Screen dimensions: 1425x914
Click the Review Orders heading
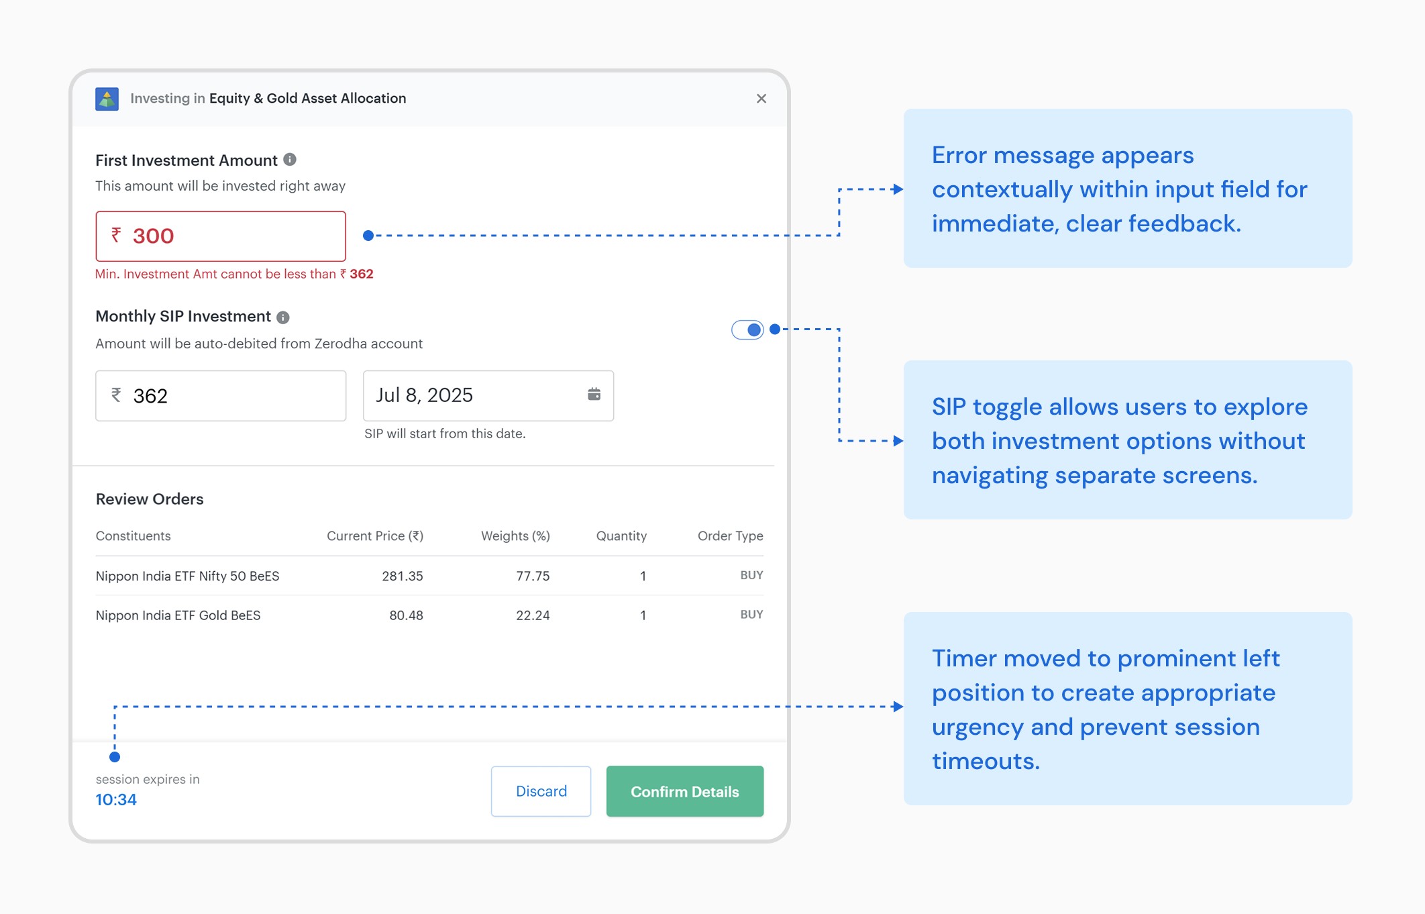click(150, 499)
